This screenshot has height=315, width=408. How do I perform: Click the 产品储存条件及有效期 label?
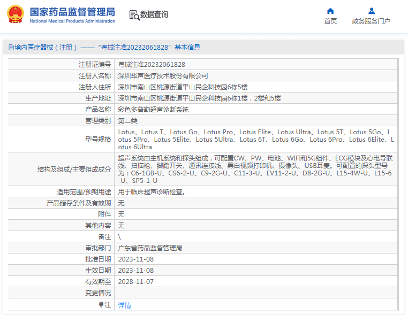tap(79, 203)
